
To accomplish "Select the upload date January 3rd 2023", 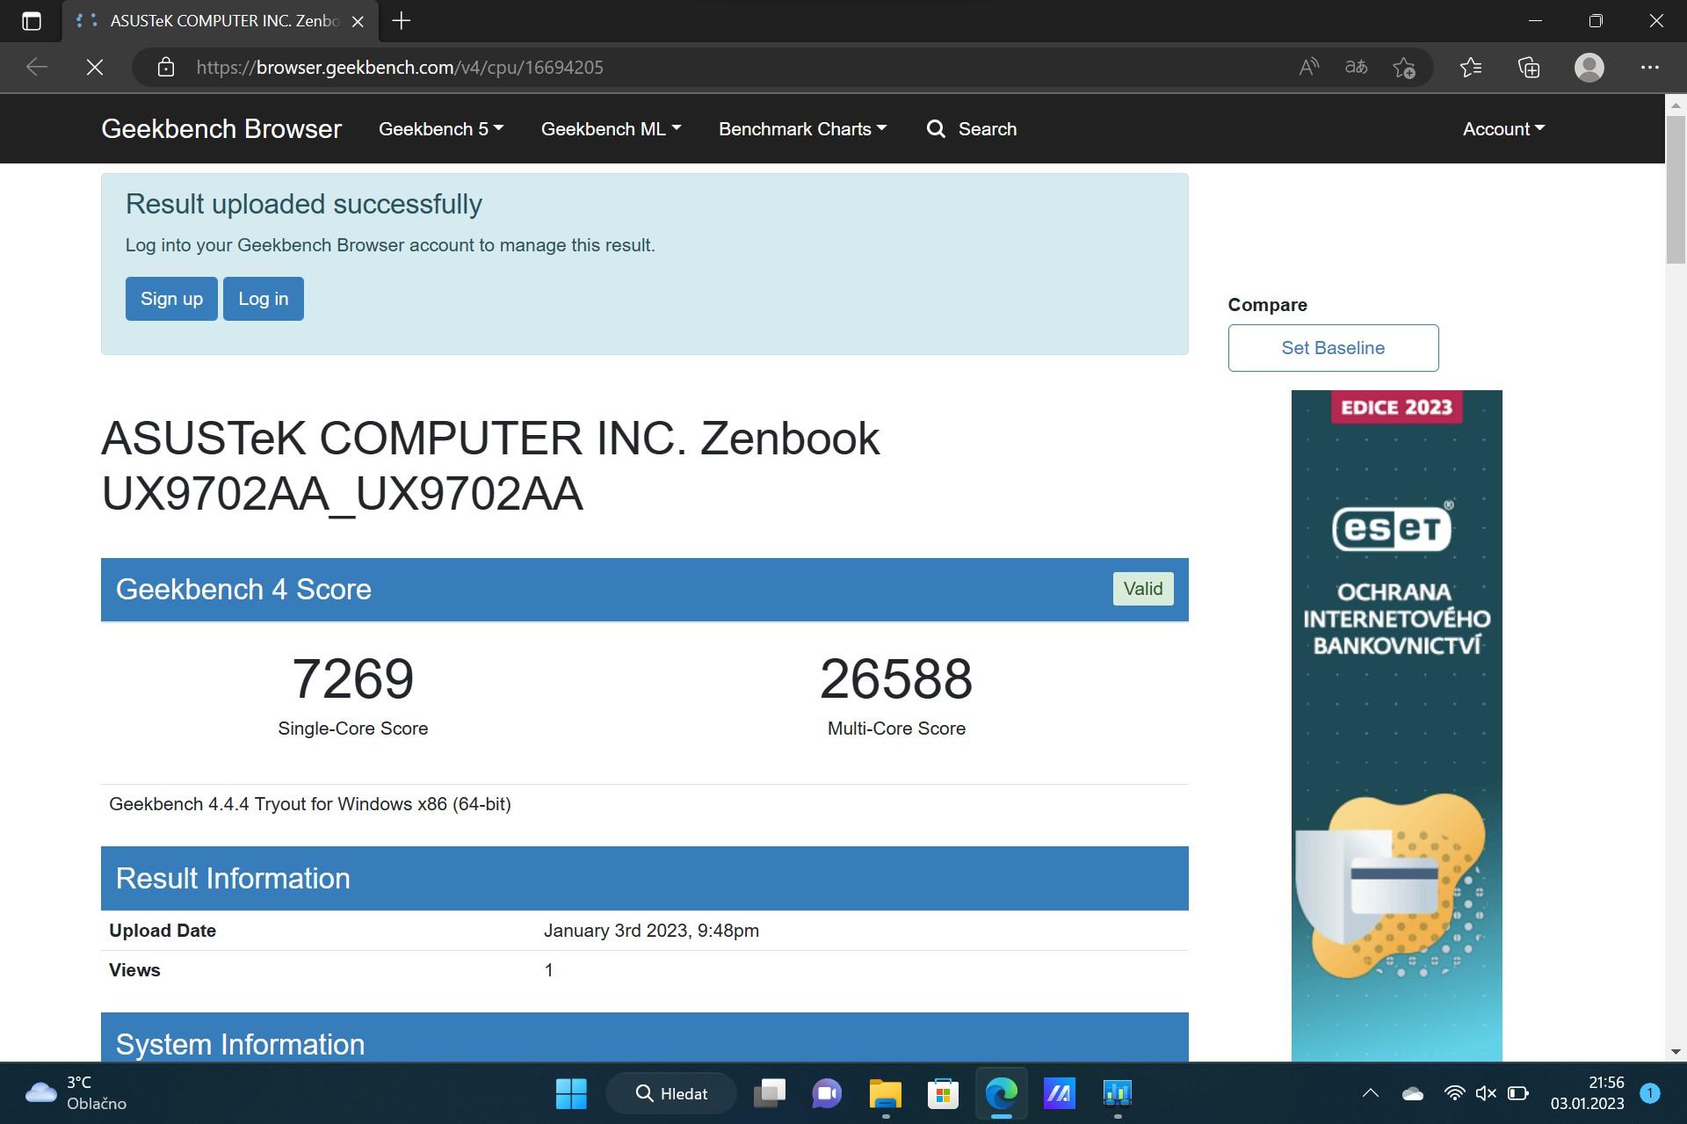I will pos(651,931).
